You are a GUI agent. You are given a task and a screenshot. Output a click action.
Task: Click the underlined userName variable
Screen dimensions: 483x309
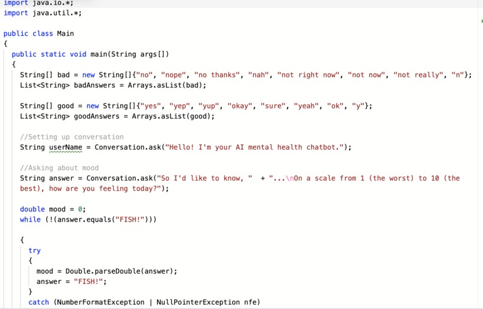pos(65,147)
